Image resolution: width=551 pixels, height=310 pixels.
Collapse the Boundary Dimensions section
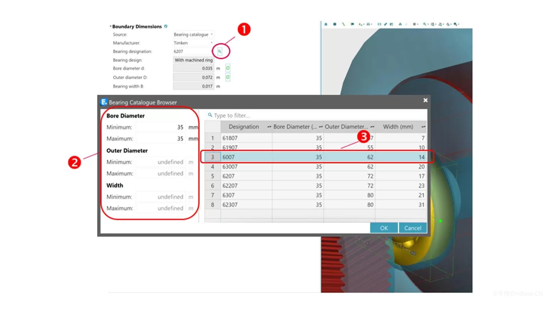point(110,26)
